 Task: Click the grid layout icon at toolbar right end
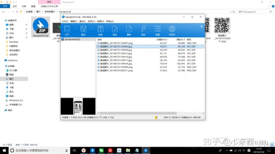click(x=202, y=26)
